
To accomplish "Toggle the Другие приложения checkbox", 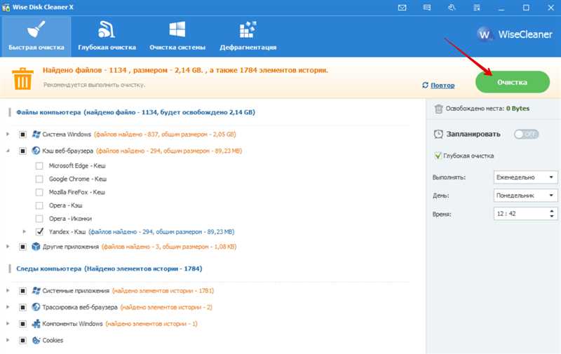I will click(22, 247).
